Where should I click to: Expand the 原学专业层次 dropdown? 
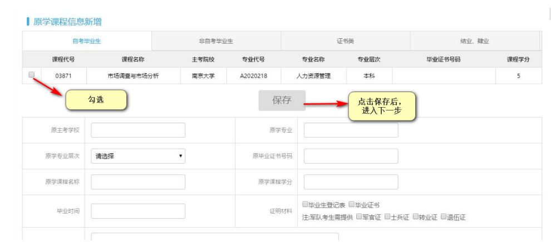tap(138, 157)
